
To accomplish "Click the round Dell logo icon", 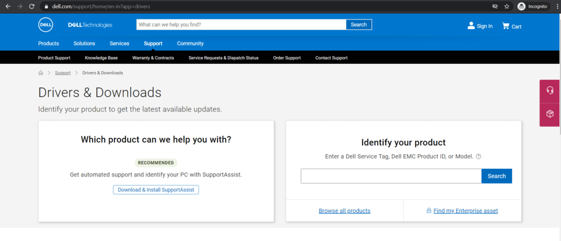I will [46, 25].
